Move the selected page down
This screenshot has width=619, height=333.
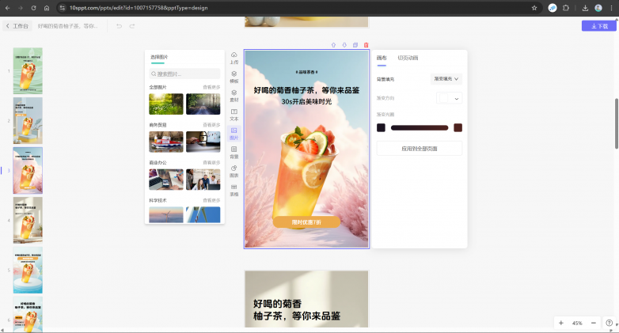[344, 45]
